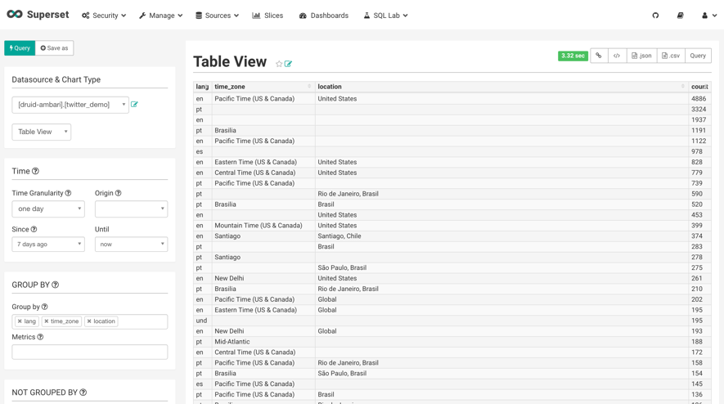Open the Table View chart type dropdown
724x404 pixels.
coord(42,132)
